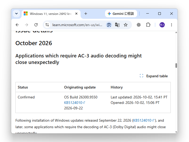189x142 pixels.
Task: Click the Gemini に相談 button
Action: (121, 14)
